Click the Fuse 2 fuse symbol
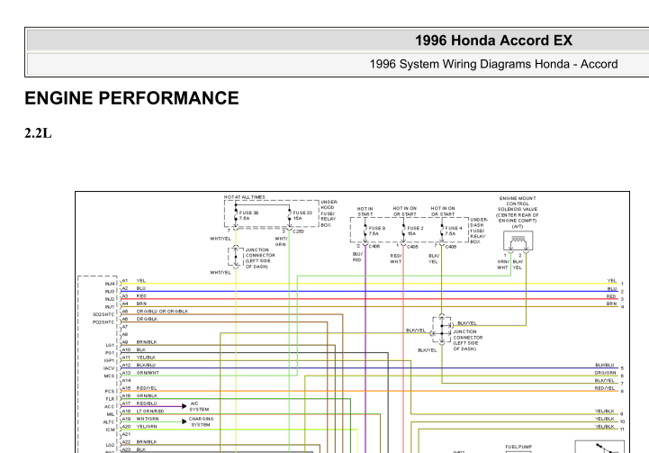The width and height of the screenshot is (649, 453). (403, 231)
